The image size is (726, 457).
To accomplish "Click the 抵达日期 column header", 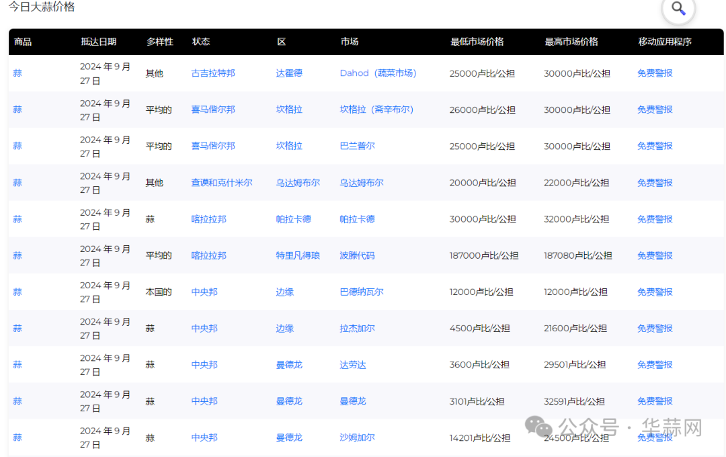I will [x=98, y=42].
